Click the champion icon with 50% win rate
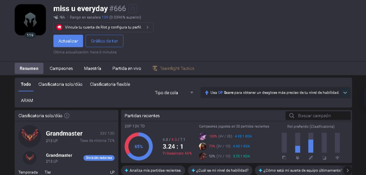This screenshot has width=366, height=175. pyautogui.click(x=203, y=156)
